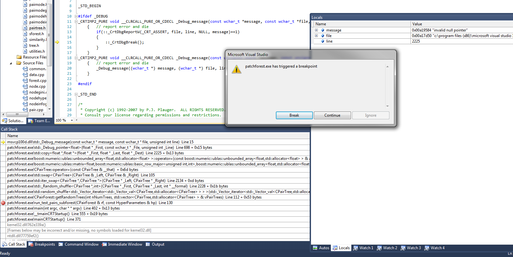Open the Watch 2 tab
Screen dimensions: 513x257
[x=387, y=248]
